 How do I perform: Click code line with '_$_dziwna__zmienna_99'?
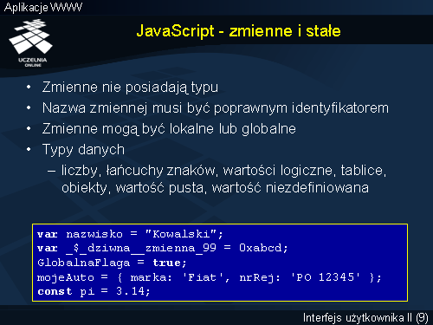pos(163,248)
